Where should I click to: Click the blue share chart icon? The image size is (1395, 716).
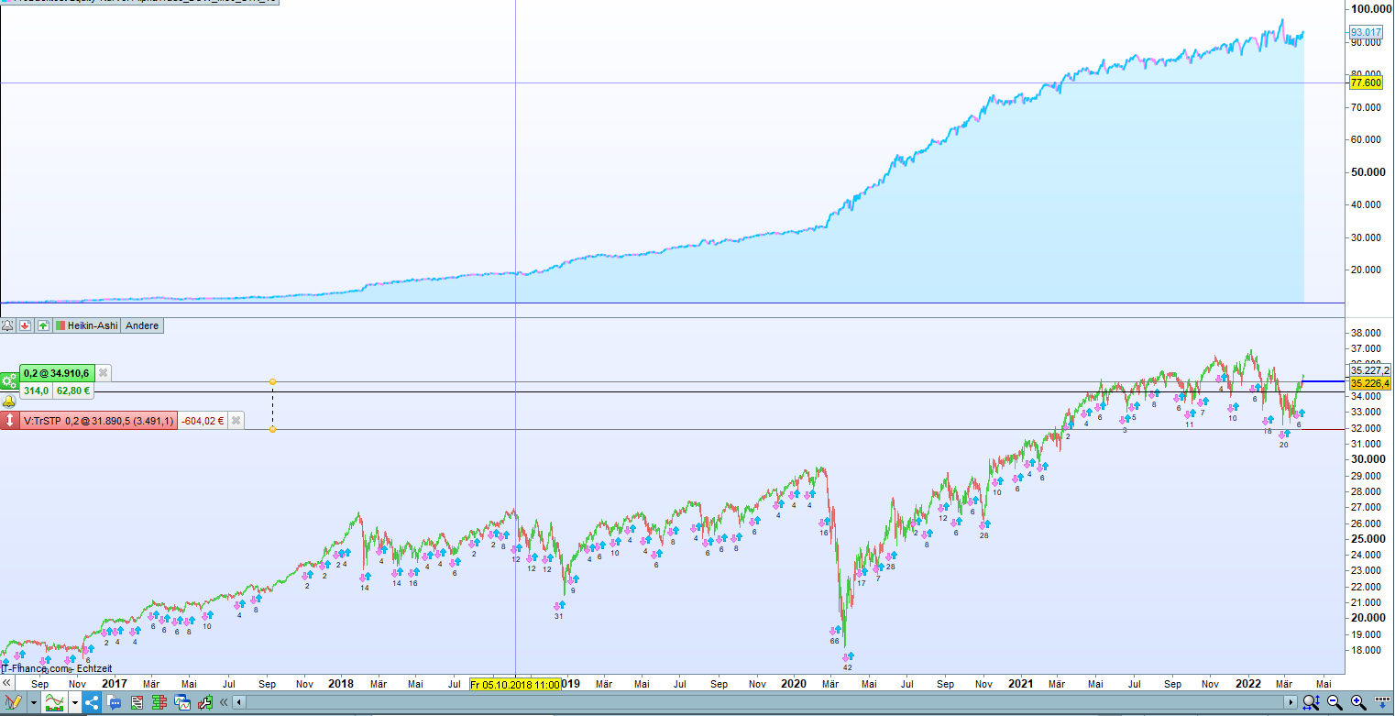click(93, 703)
